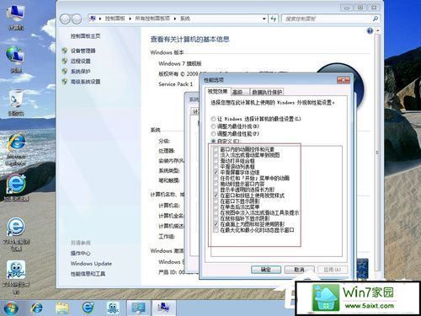421x316 pixels.
Task: Click the computer icon in address bar
Action: coord(93,19)
